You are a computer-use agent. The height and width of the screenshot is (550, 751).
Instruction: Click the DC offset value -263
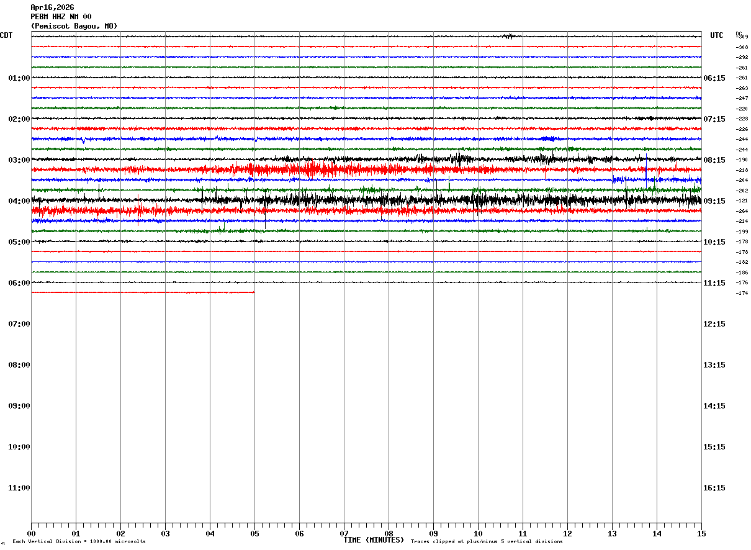pyautogui.click(x=742, y=88)
